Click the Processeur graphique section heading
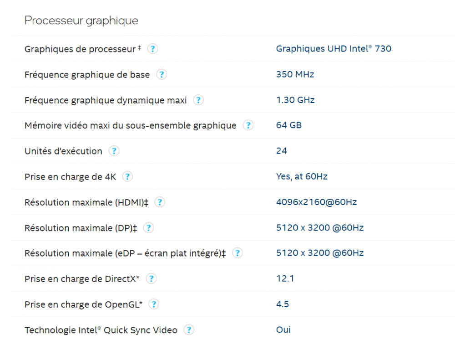Screen dimensions: 455x340 click(81, 21)
